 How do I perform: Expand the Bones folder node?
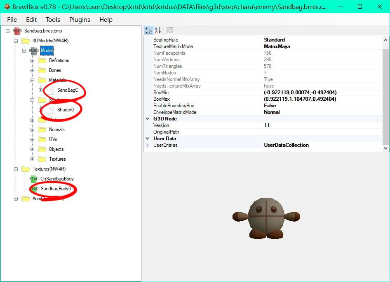pos(33,70)
